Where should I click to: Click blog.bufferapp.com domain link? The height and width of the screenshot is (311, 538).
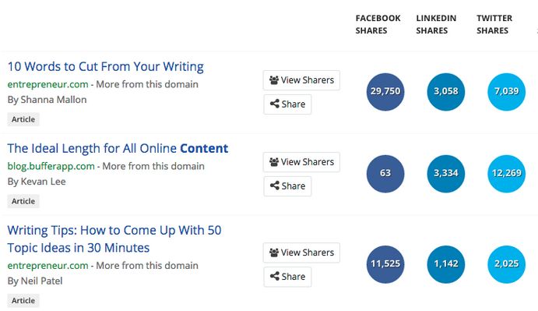[x=51, y=166]
